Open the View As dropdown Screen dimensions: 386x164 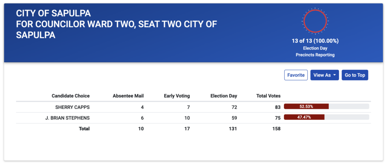(325, 75)
